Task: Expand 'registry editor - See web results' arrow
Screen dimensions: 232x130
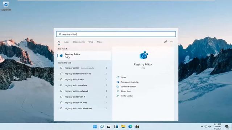Action: tap(107, 68)
